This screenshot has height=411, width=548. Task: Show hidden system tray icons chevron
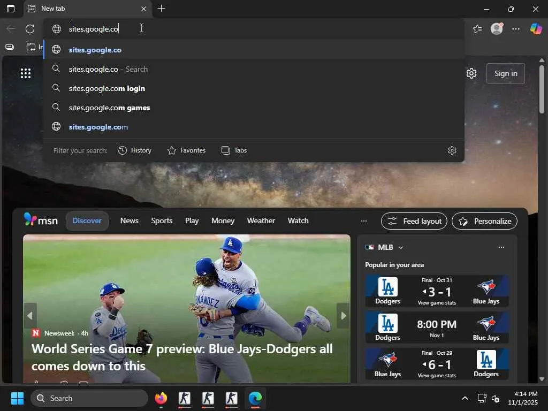tap(465, 398)
